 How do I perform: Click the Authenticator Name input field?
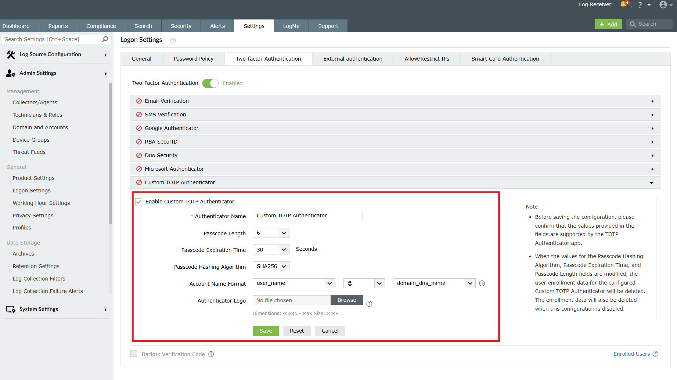point(308,216)
